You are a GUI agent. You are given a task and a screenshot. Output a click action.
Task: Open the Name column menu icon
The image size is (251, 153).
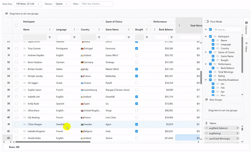click(50, 29)
